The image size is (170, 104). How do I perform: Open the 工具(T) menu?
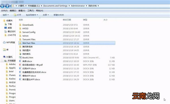(31, 11)
